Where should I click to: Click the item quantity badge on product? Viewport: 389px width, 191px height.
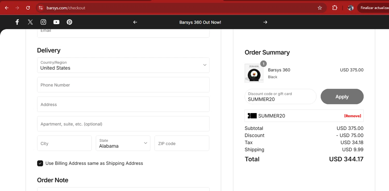(x=263, y=64)
